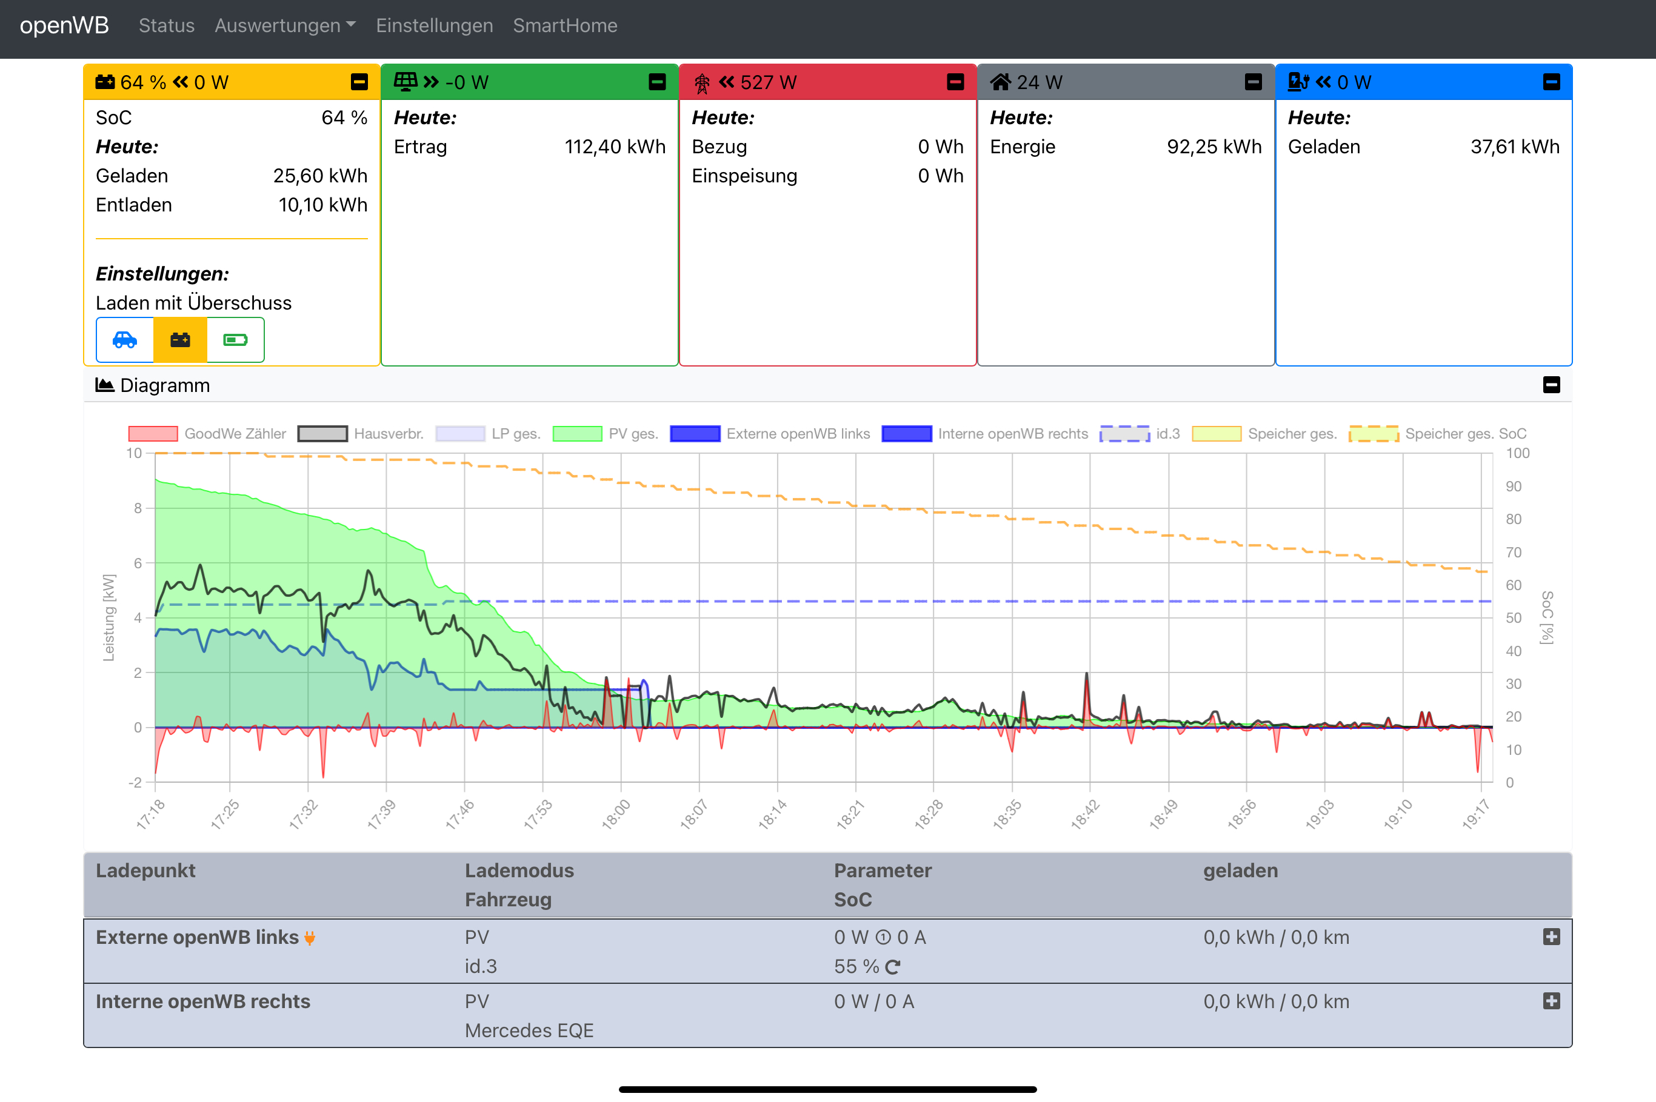
Task: Select battery storage priority icon button
Action: click(x=180, y=340)
